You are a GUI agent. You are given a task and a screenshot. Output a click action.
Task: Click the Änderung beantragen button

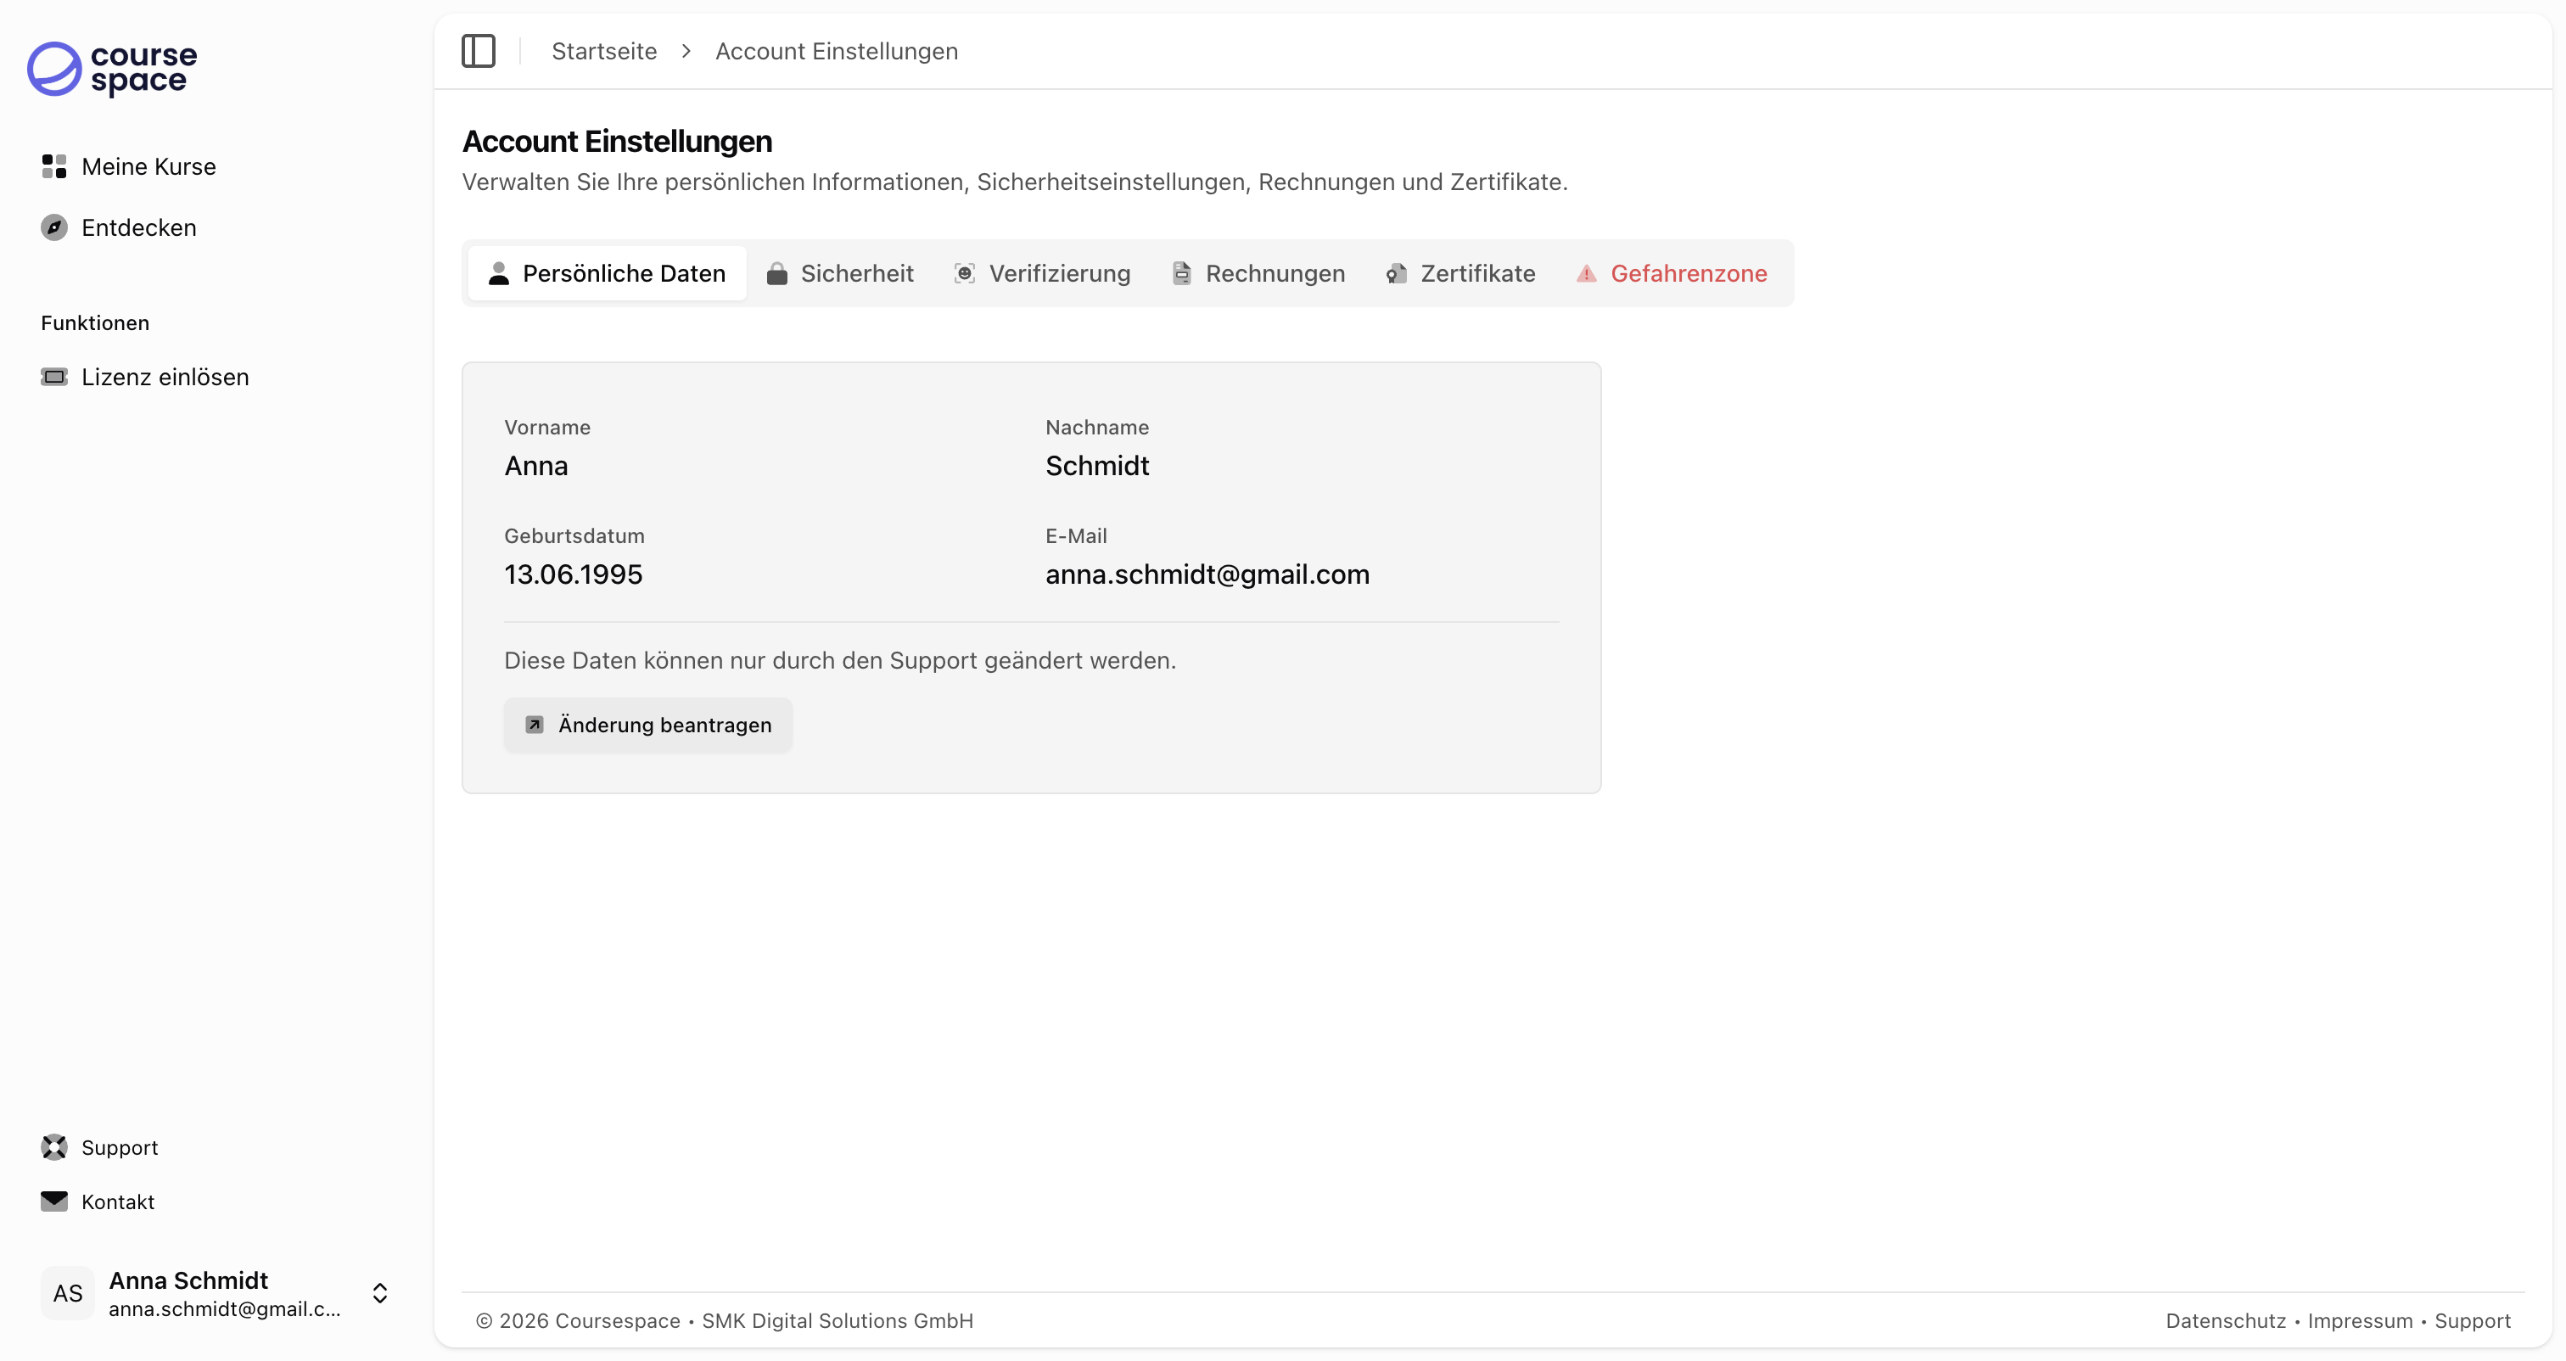pos(647,725)
